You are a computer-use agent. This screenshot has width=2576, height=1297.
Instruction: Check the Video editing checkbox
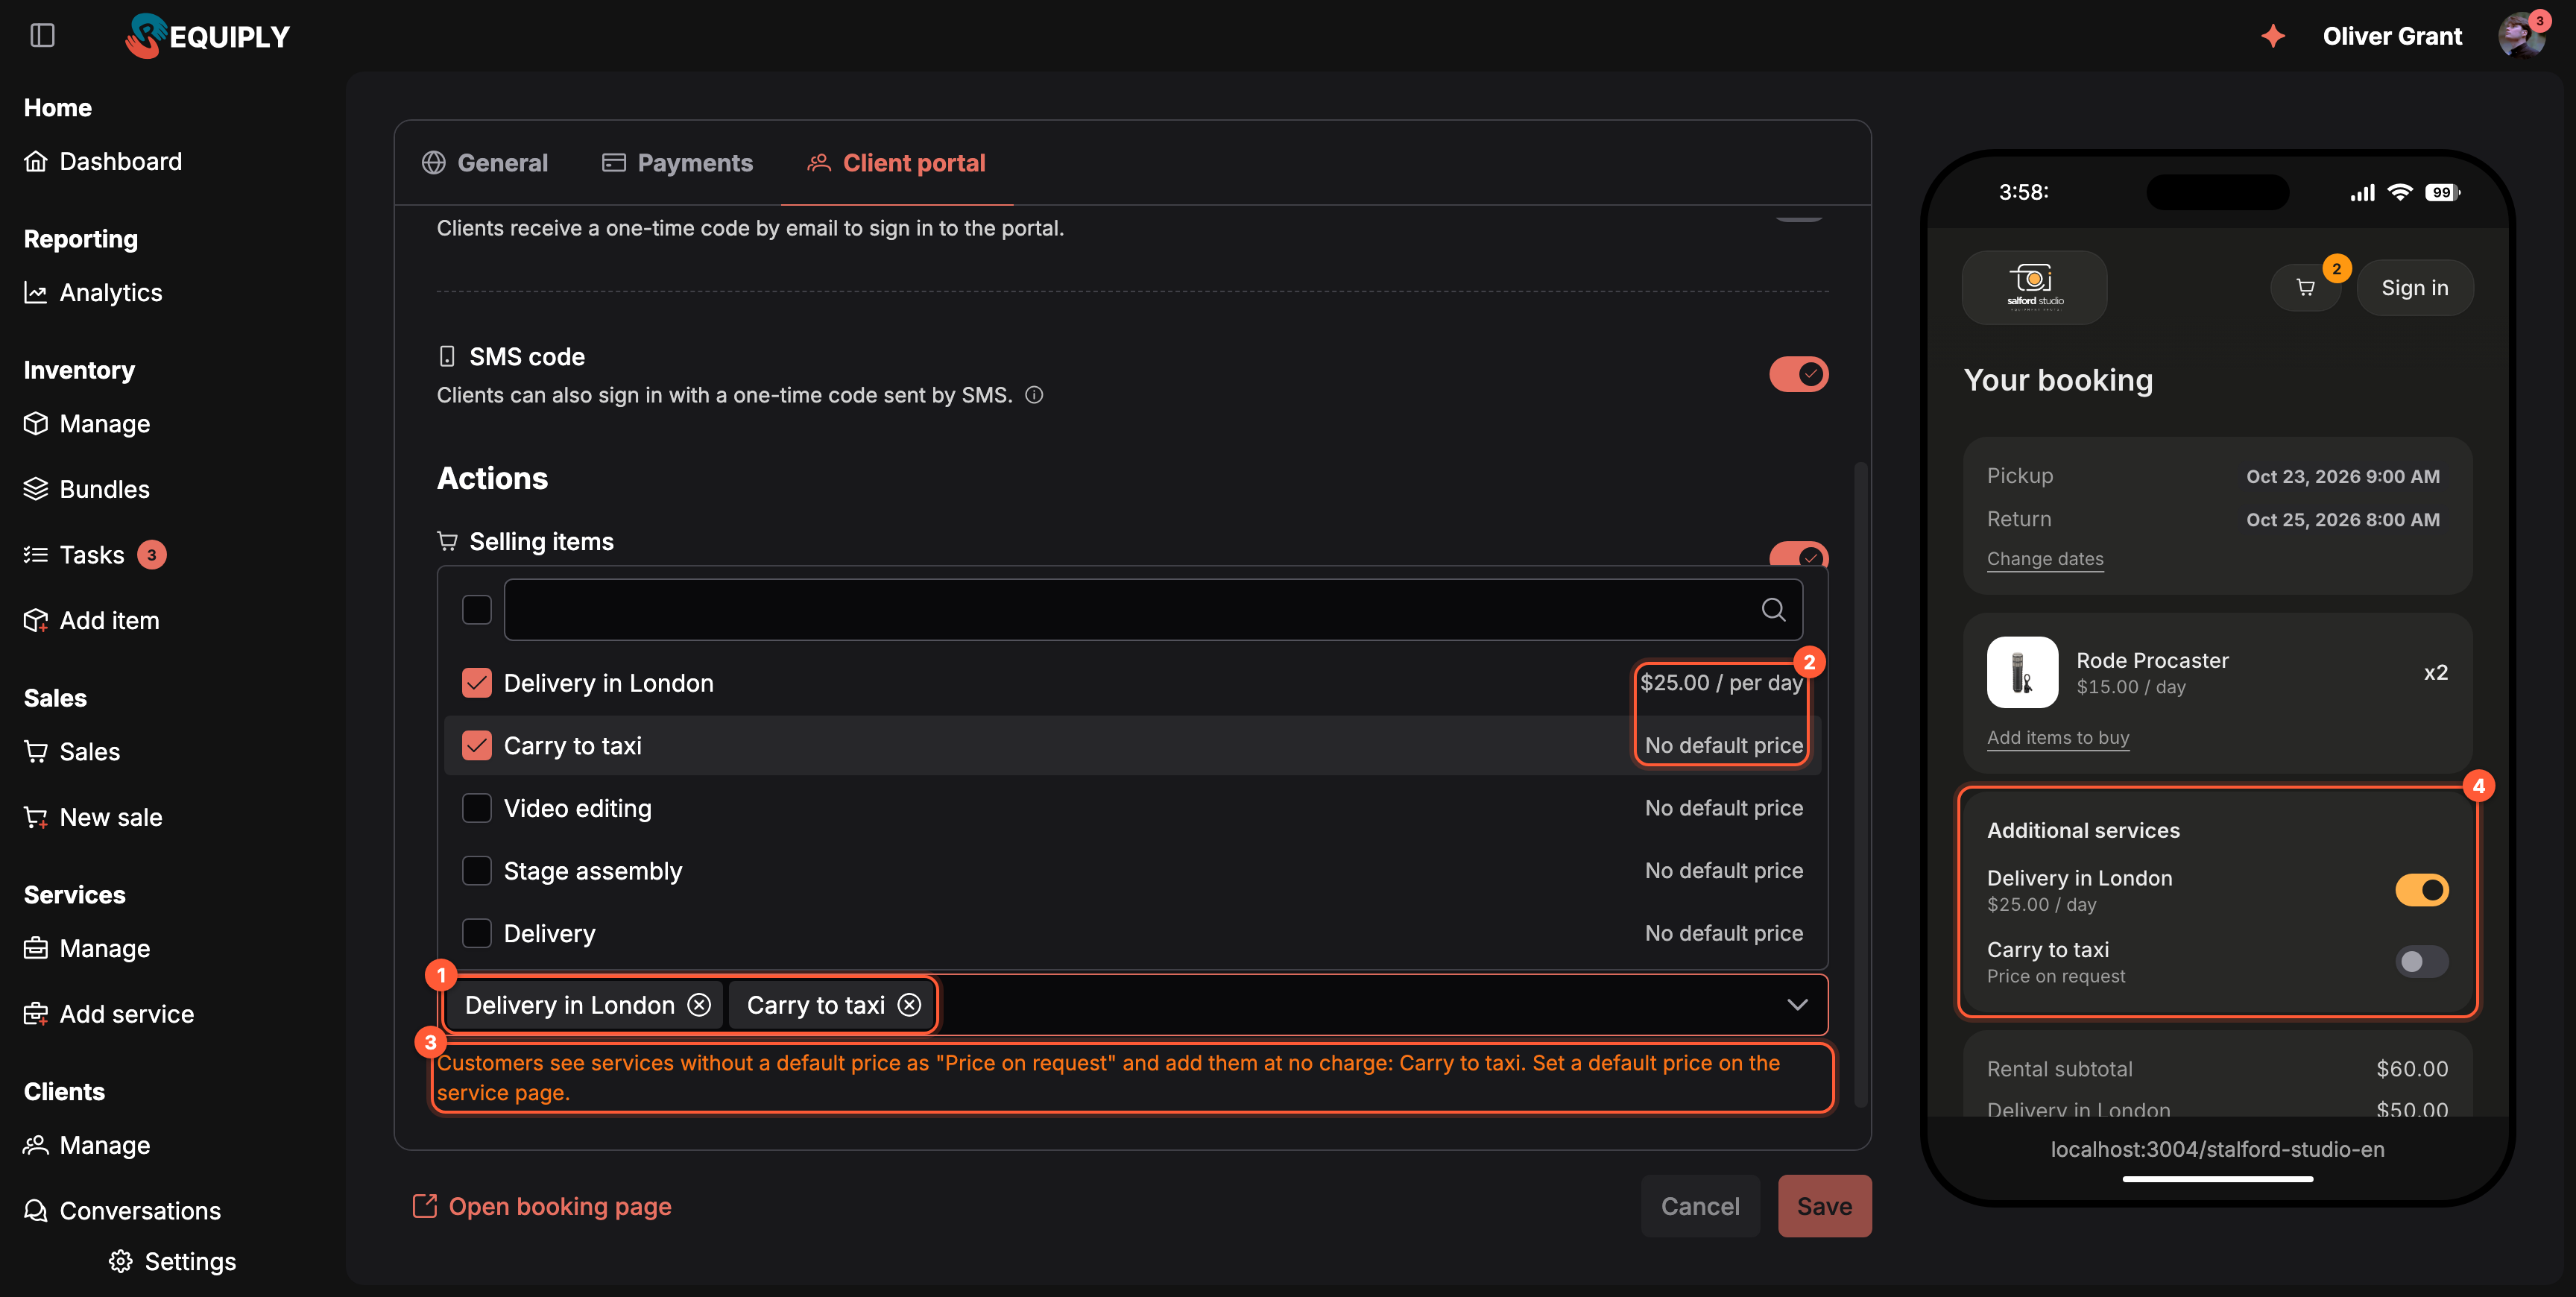477,808
